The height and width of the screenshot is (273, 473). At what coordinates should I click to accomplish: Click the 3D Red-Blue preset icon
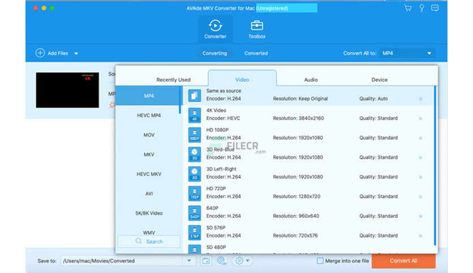(195, 154)
